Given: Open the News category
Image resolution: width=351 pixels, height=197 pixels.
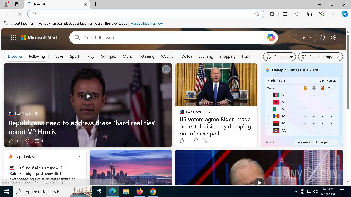Looking at the screenshot, I should [59, 56].
